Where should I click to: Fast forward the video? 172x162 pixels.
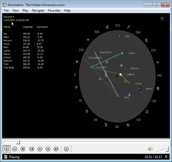[x=48, y=149]
